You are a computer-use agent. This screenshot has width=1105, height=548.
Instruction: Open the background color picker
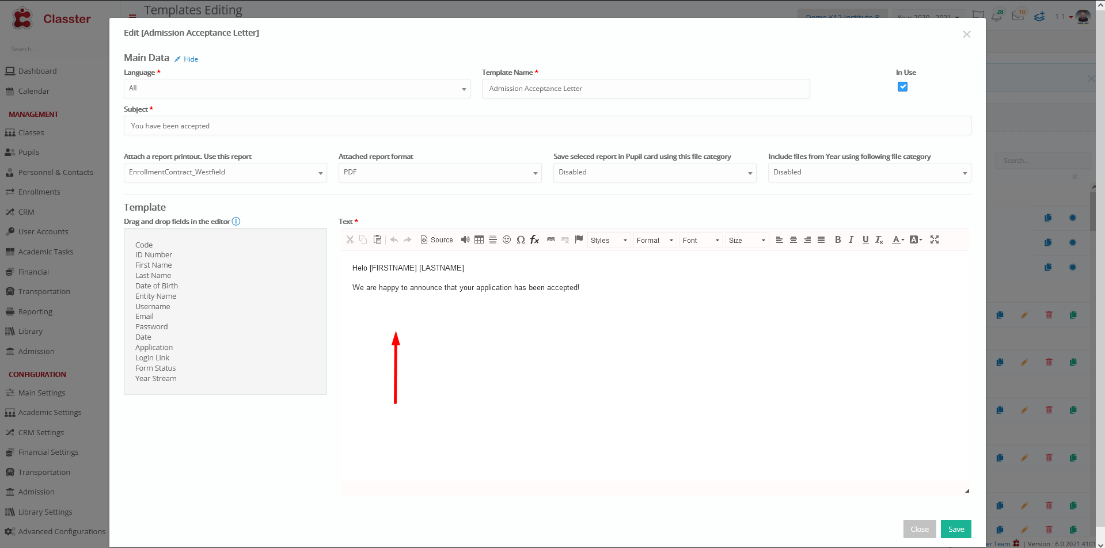pyautogui.click(x=916, y=240)
